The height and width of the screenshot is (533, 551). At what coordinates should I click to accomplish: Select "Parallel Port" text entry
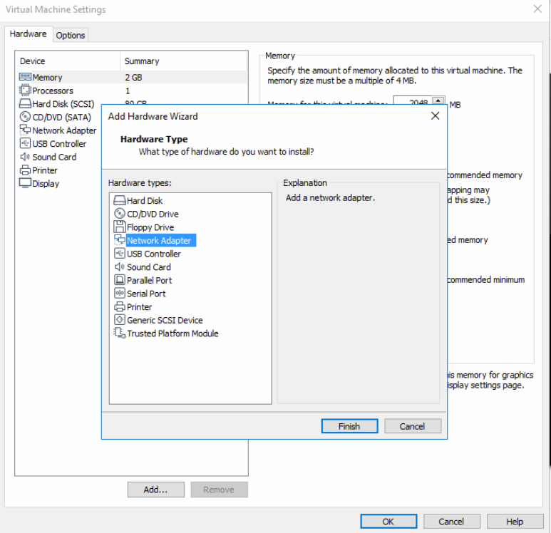tap(150, 280)
